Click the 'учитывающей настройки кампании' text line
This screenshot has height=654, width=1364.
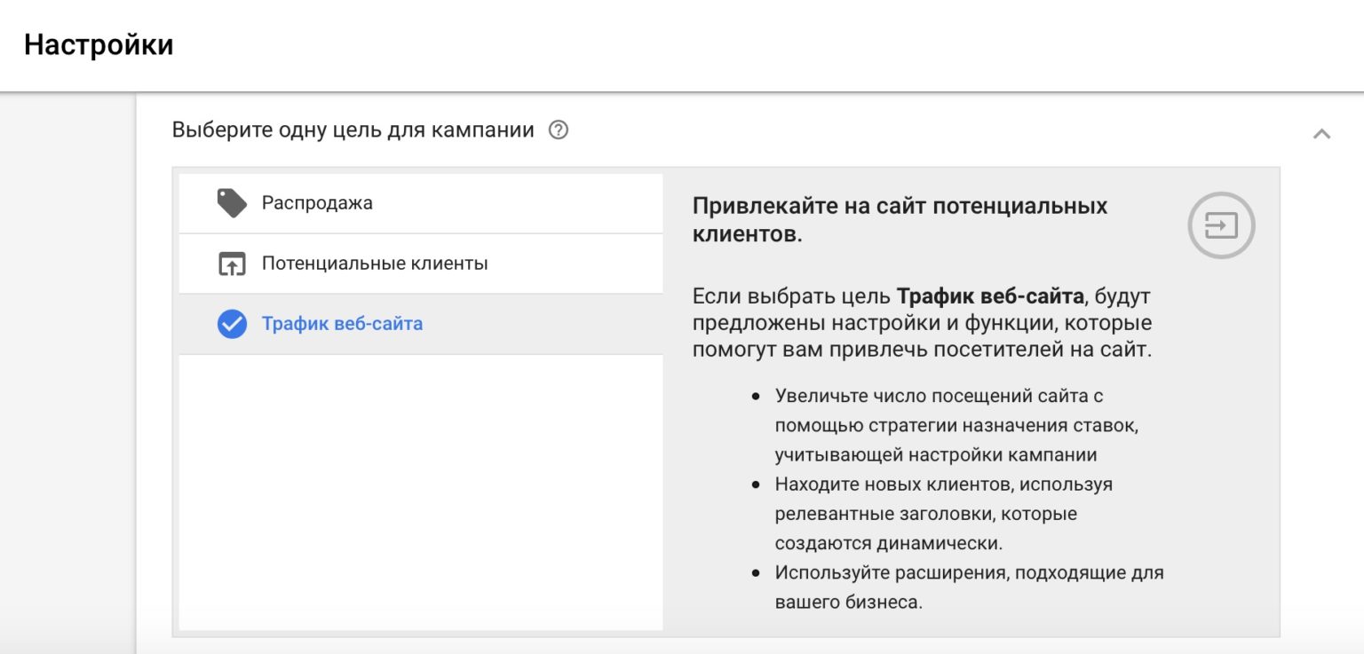(935, 455)
